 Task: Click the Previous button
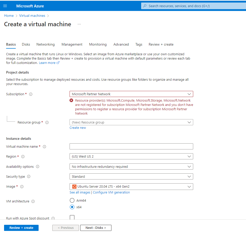click(x=65, y=228)
